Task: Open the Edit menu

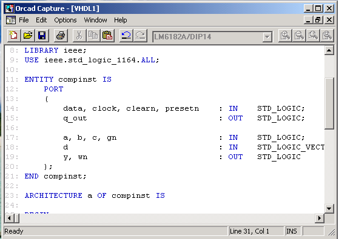Action: pyautogui.click(x=41, y=20)
